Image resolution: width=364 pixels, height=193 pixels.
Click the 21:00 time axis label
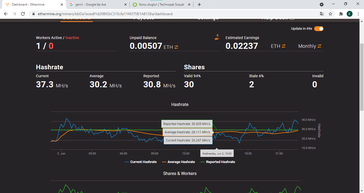pyautogui.click(x=279, y=153)
